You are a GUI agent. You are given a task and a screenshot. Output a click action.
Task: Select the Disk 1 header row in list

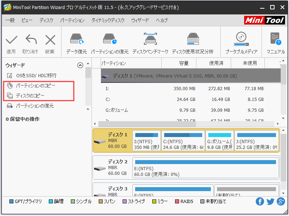(x=191, y=76)
